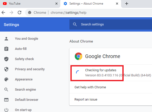This screenshot has width=152, height=112.
Task: Open a new tab with plus button
Action: (127, 4)
